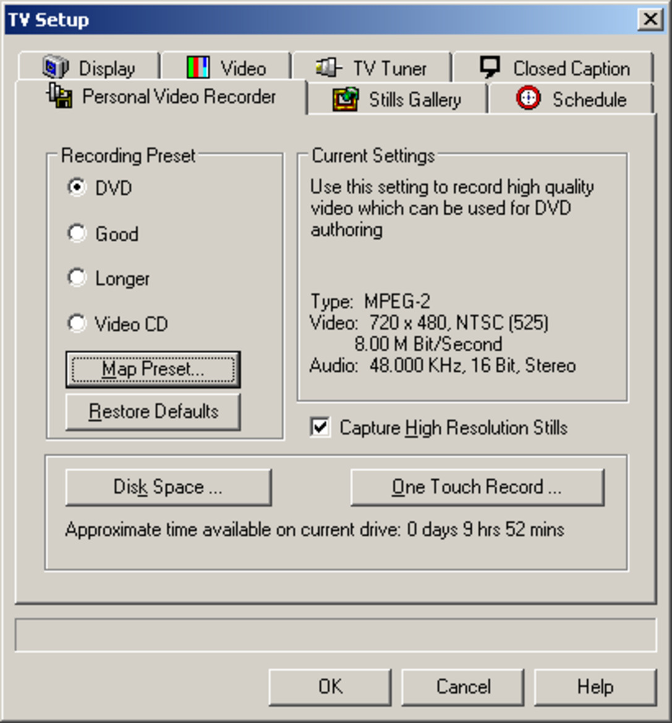Open the Map Preset dialog
This screenshot has height=723, width=672.
153,369
